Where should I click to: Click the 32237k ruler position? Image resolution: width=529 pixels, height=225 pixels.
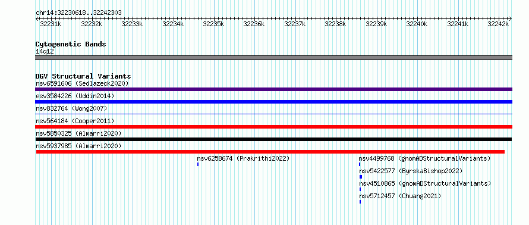[x=295, y=24]
